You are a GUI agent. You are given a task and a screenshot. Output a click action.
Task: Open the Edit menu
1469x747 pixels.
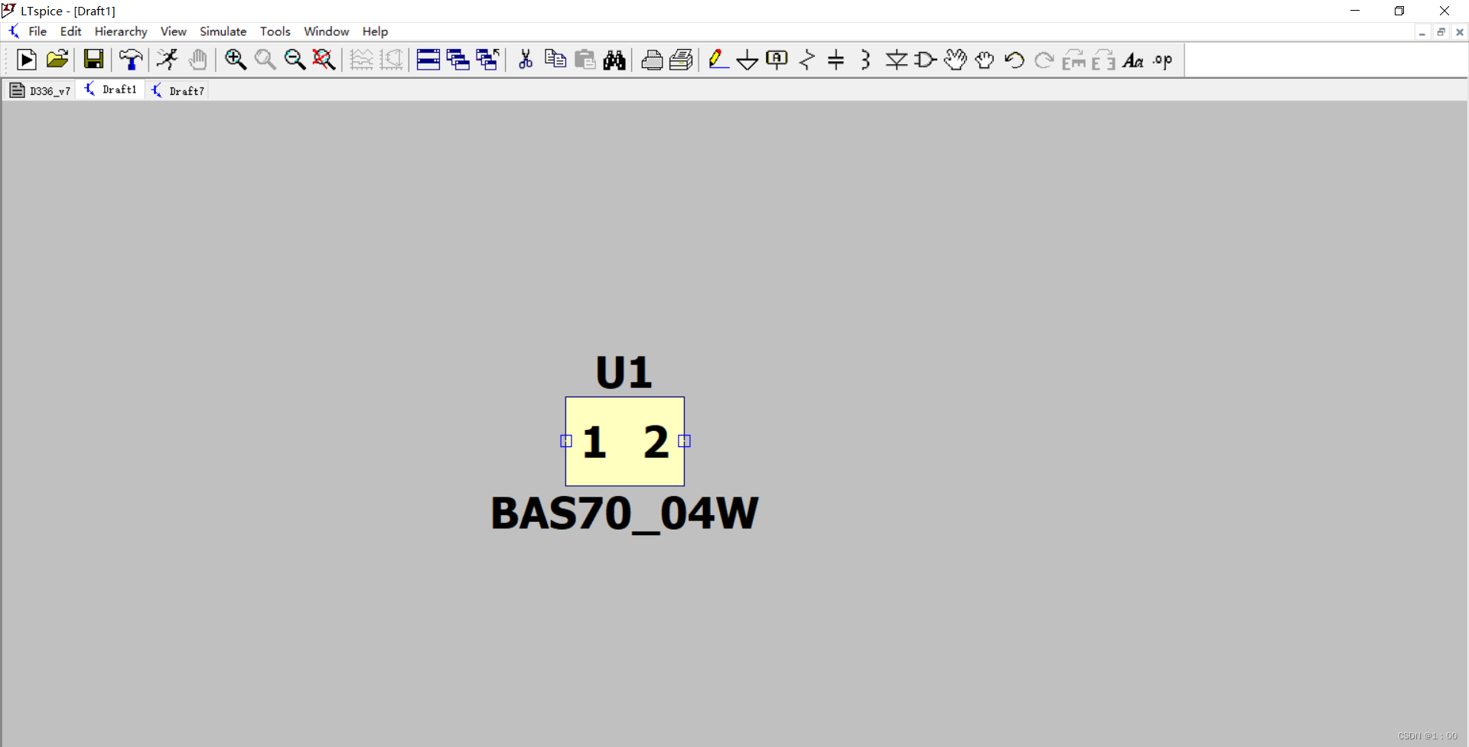(71, 31)
